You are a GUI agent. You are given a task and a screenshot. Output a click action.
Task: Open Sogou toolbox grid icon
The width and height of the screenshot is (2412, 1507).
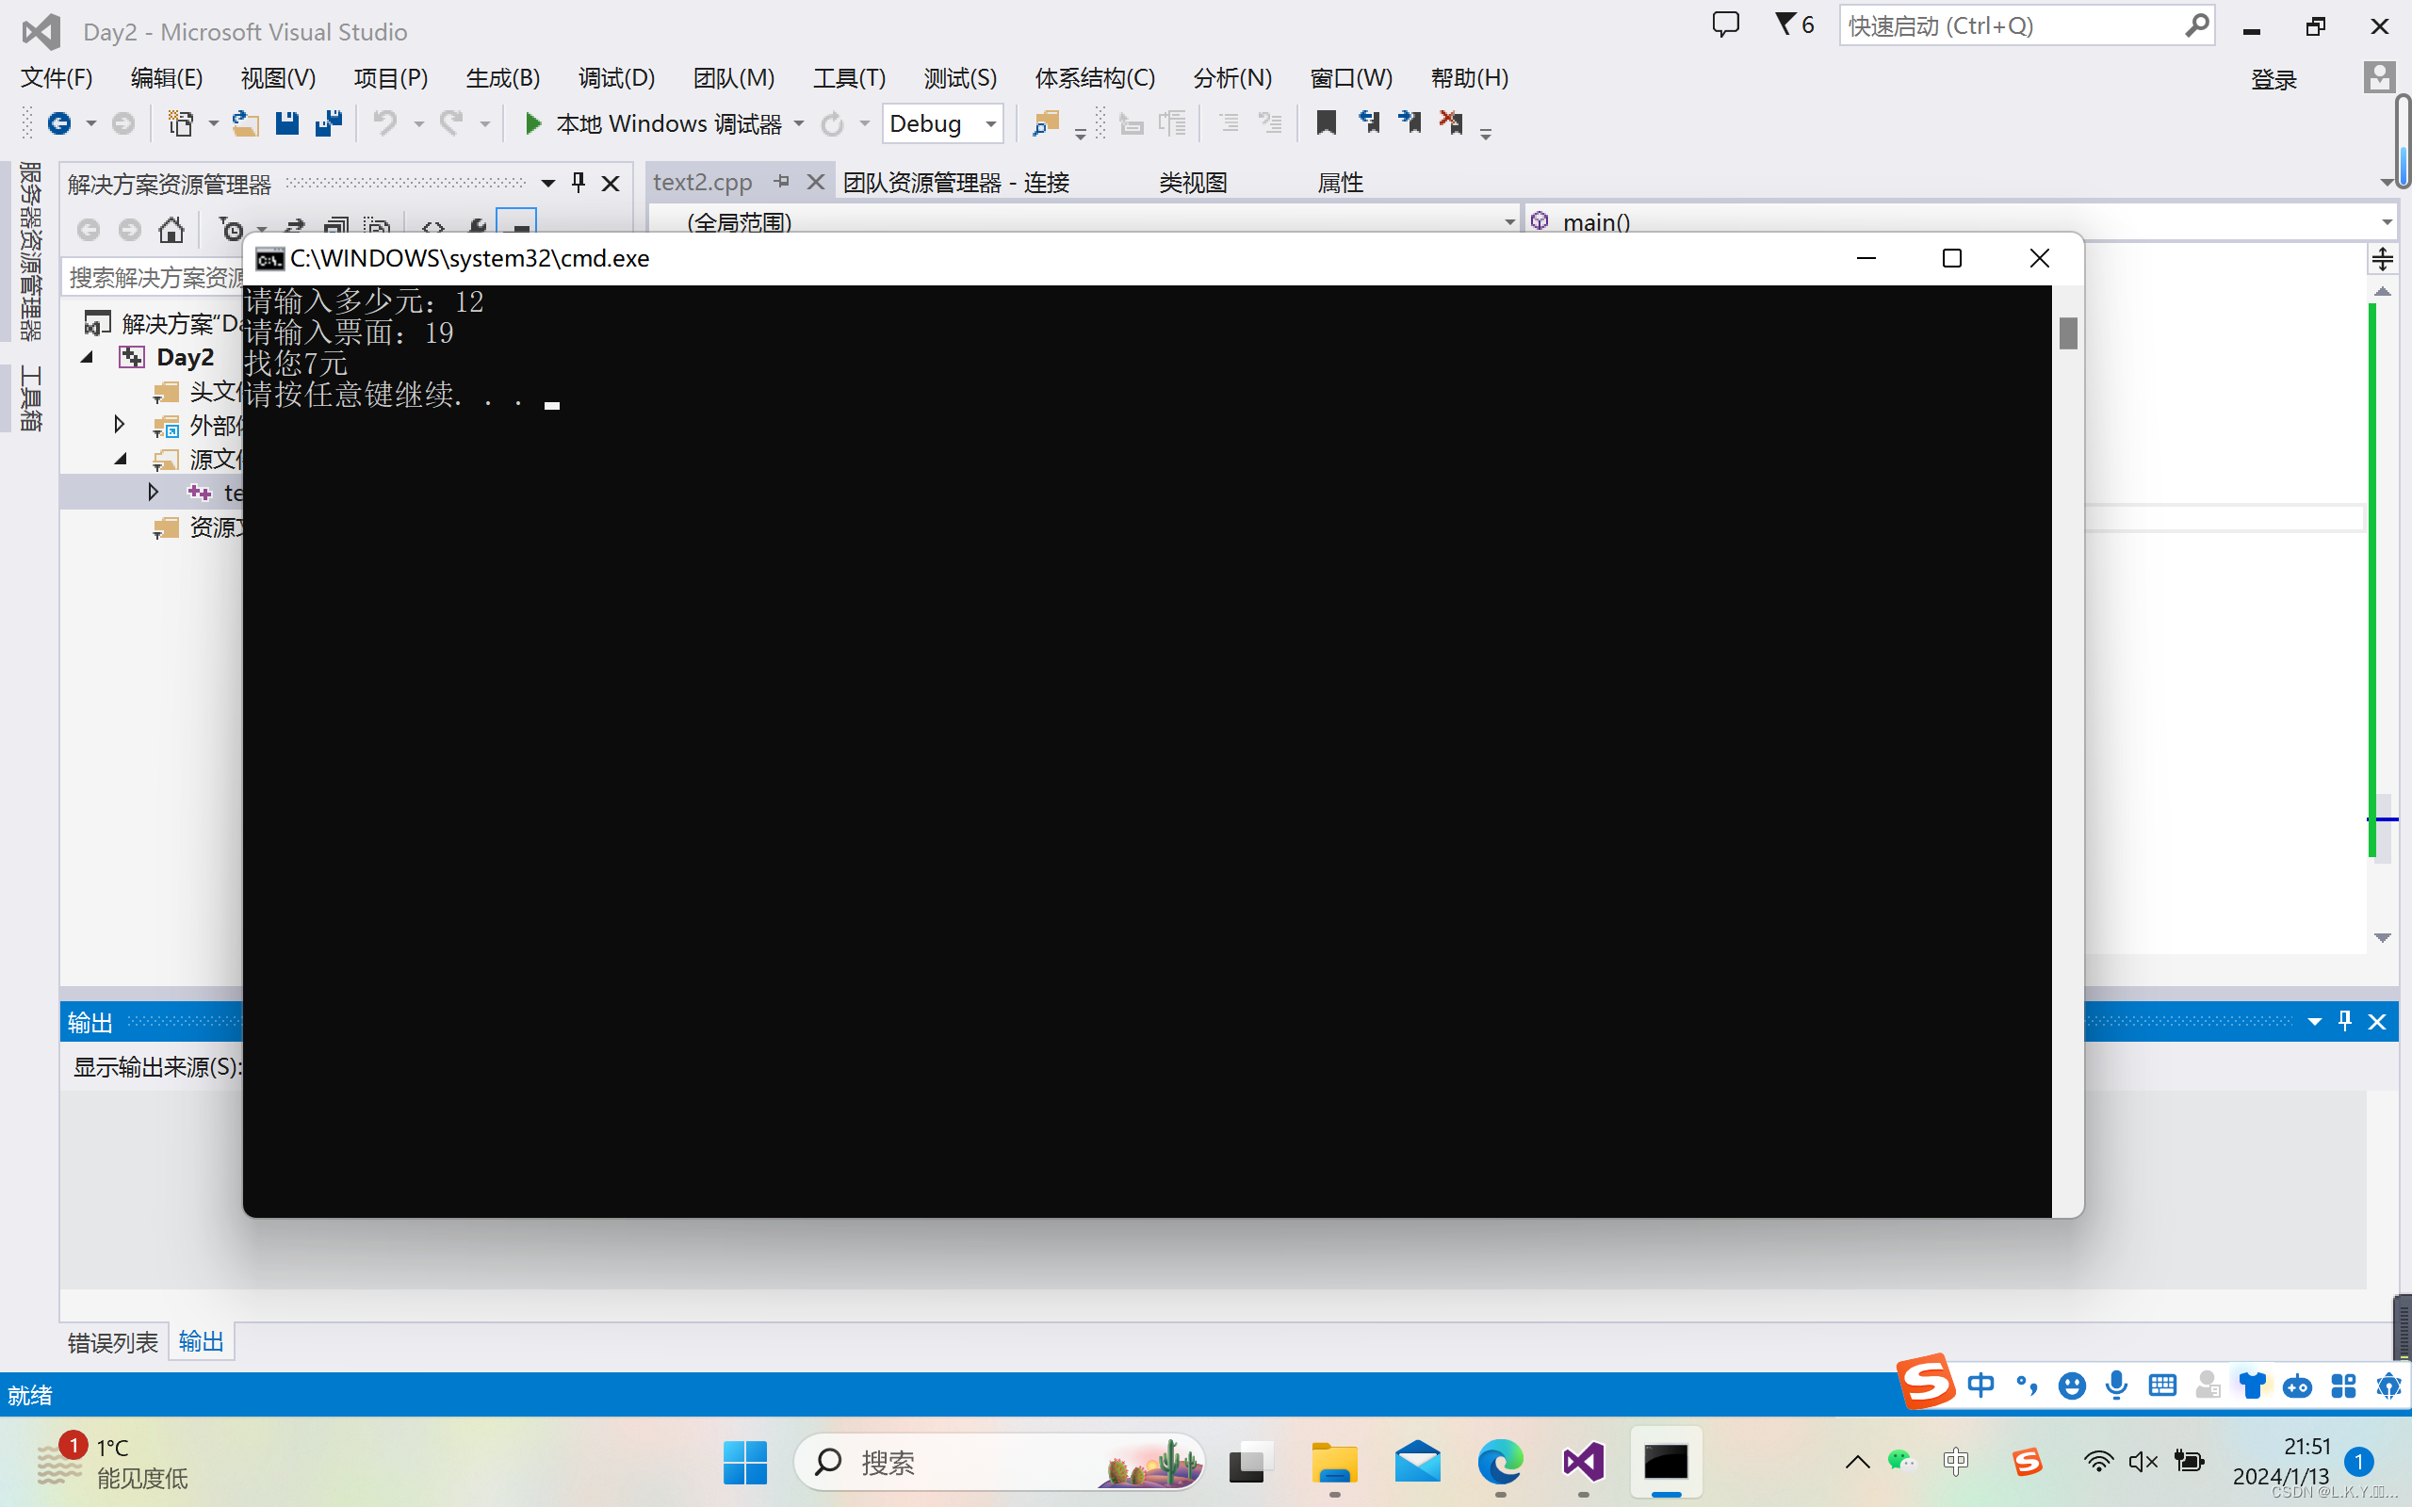pos(2343,1385)
